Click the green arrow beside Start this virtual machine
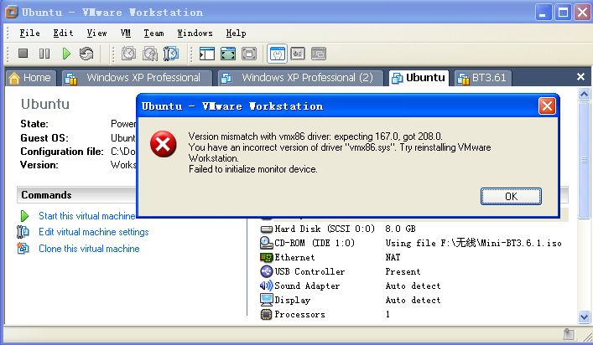Image resolution: width=593 pixels, height=345 pixels. point(24,216)
